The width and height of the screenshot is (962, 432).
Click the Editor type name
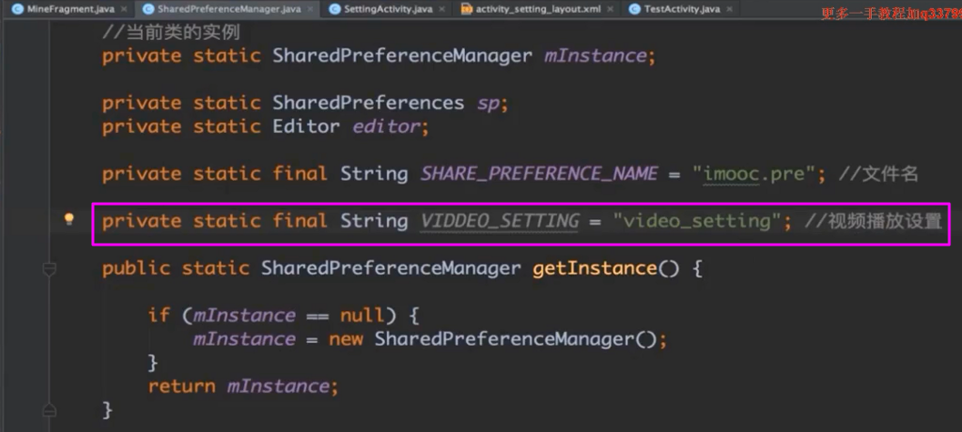pyautogui.click(x=306, y=126)
